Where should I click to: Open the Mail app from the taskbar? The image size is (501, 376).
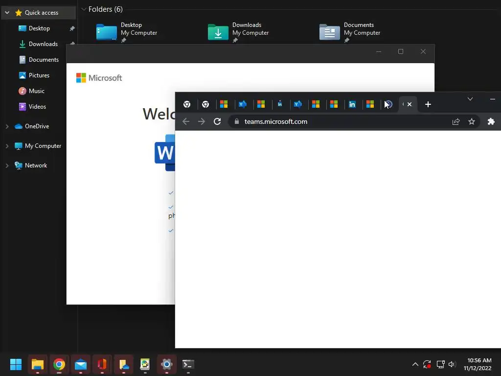point(81,364)
